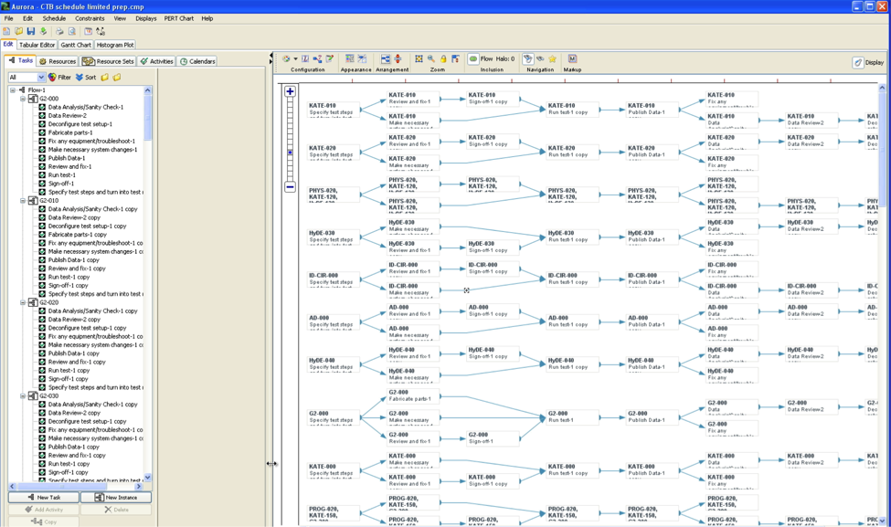The height and width of the screenshot is (527, 891).
Task: Toggle the pan hand navigation tool
Action: pyautogui.click(x=527, y=58)
